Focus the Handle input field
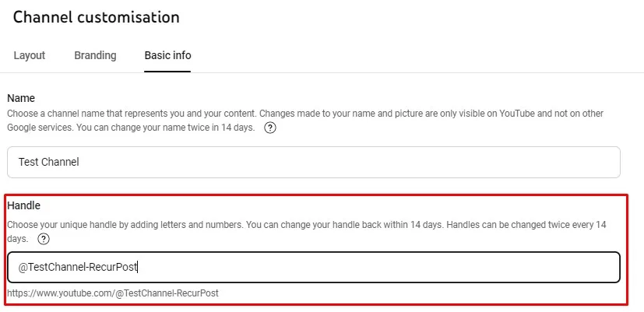The height and width of the screenshot is (312, 644). (314, 267)
